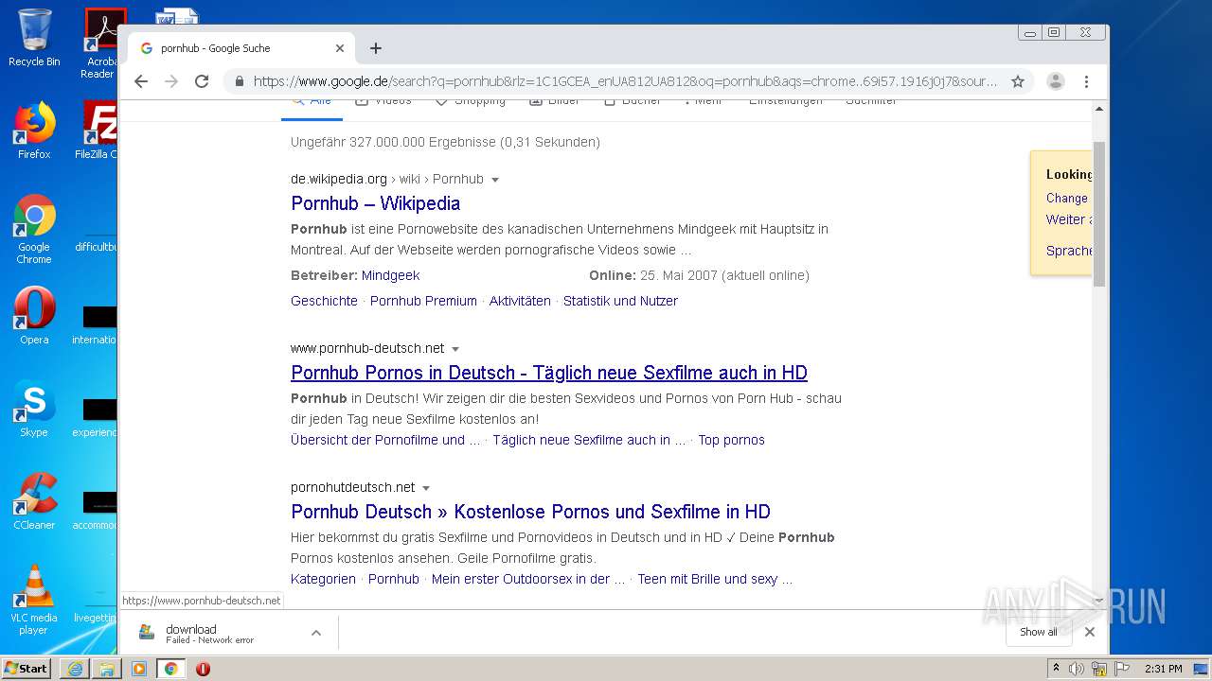Viewport: 1212px width, 681px height.
Task: Open media player taskbar icon
Action: (139, 669)
